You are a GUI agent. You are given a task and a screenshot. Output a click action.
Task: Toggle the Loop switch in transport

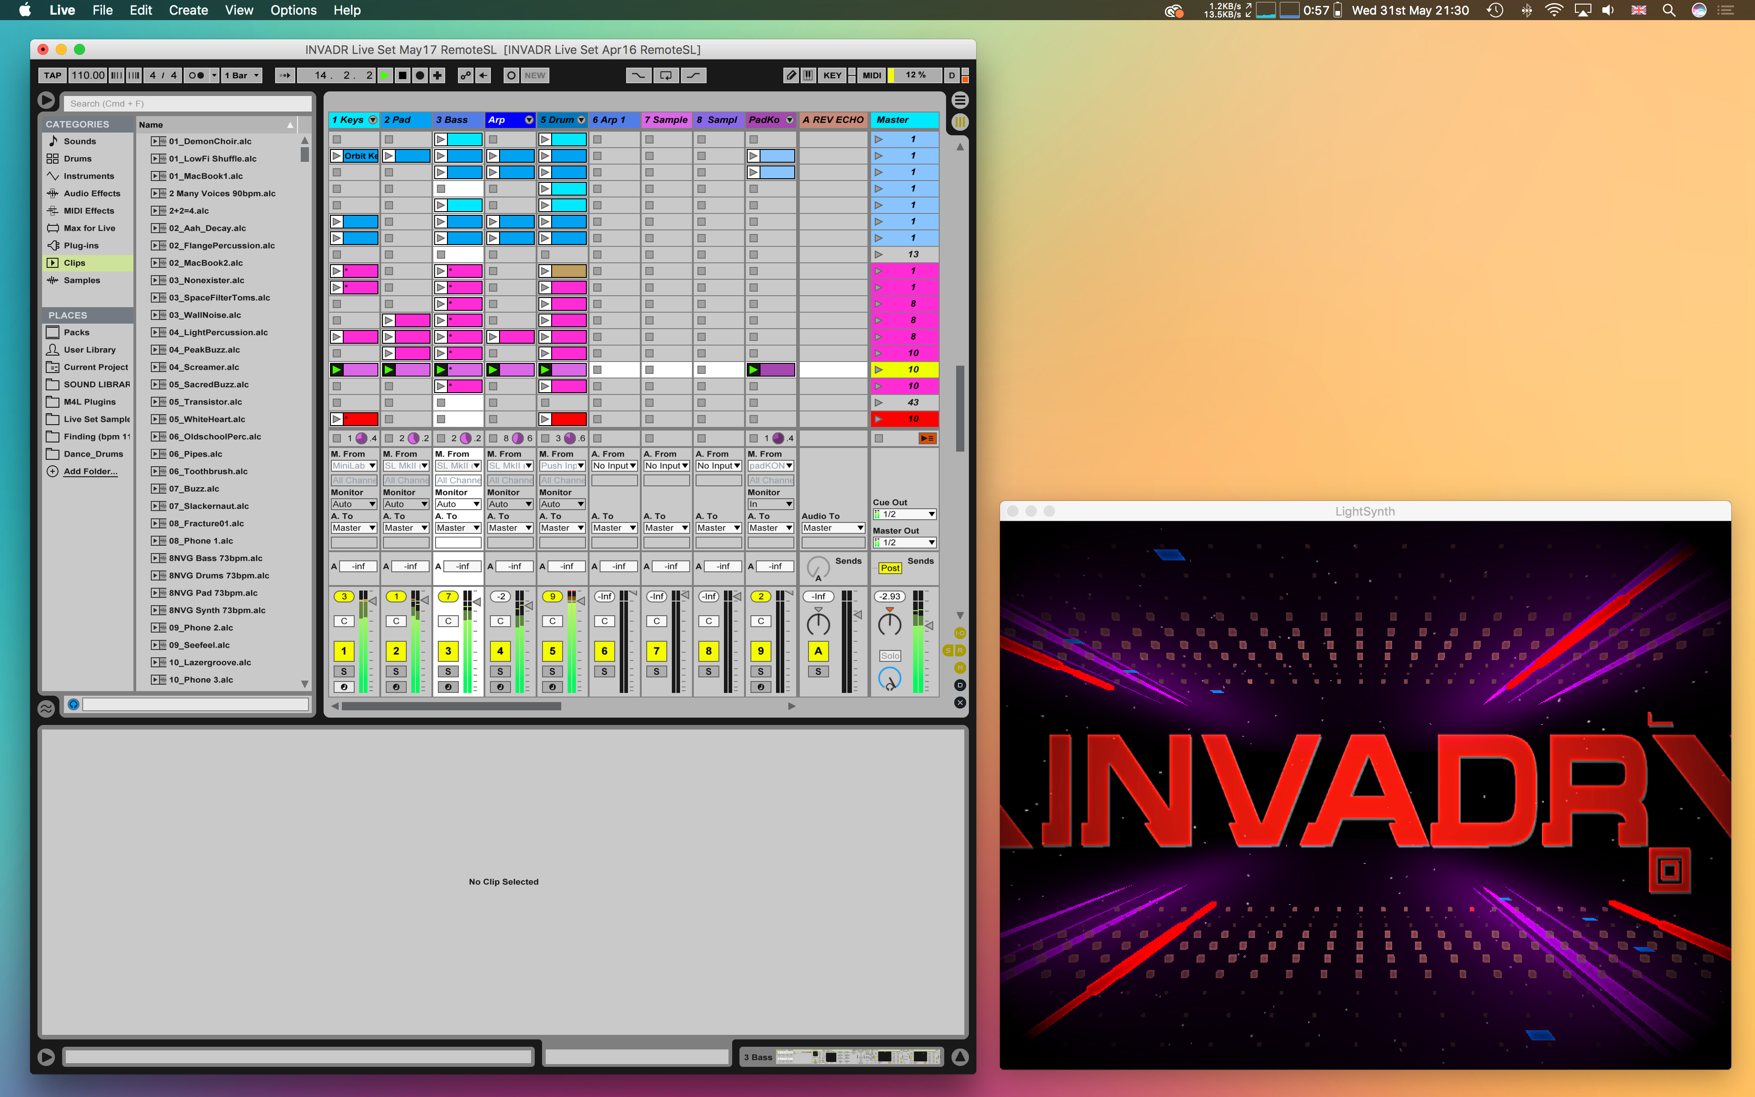pos(666,75)
